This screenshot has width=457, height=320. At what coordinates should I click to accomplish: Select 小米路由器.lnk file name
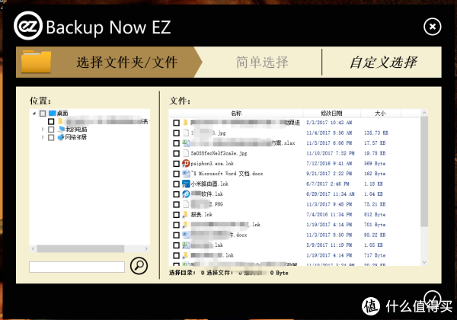209,184
